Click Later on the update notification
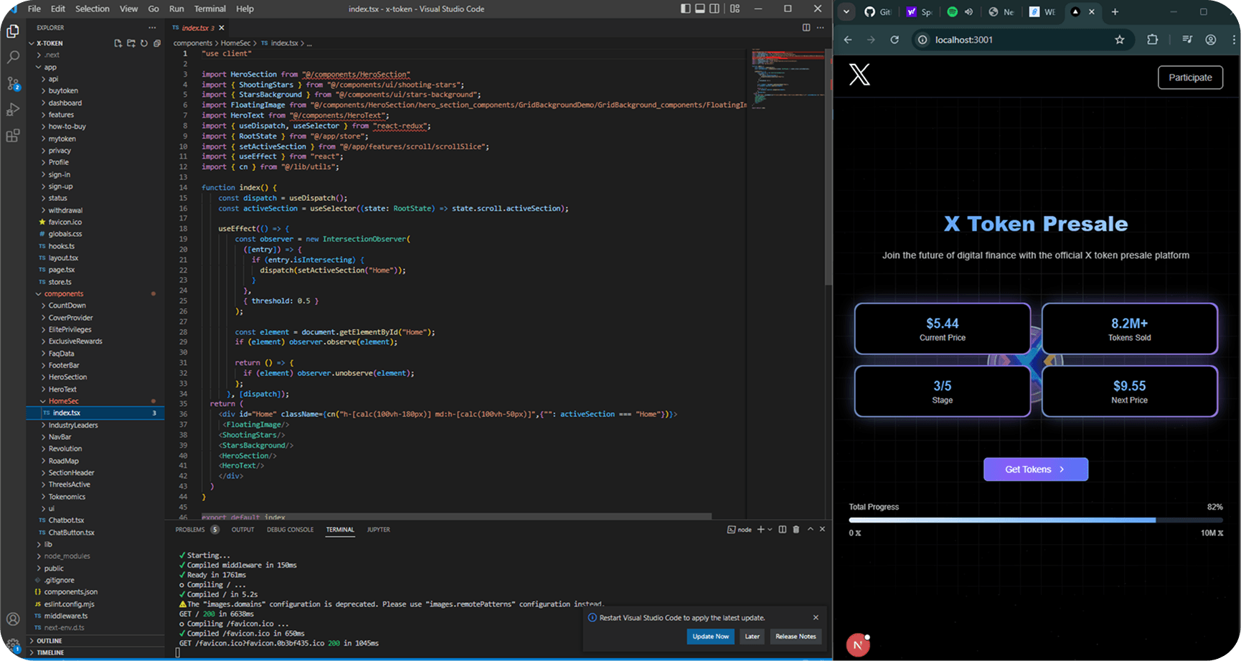Screen dimensions: 1241x661 tap(752, 637)
